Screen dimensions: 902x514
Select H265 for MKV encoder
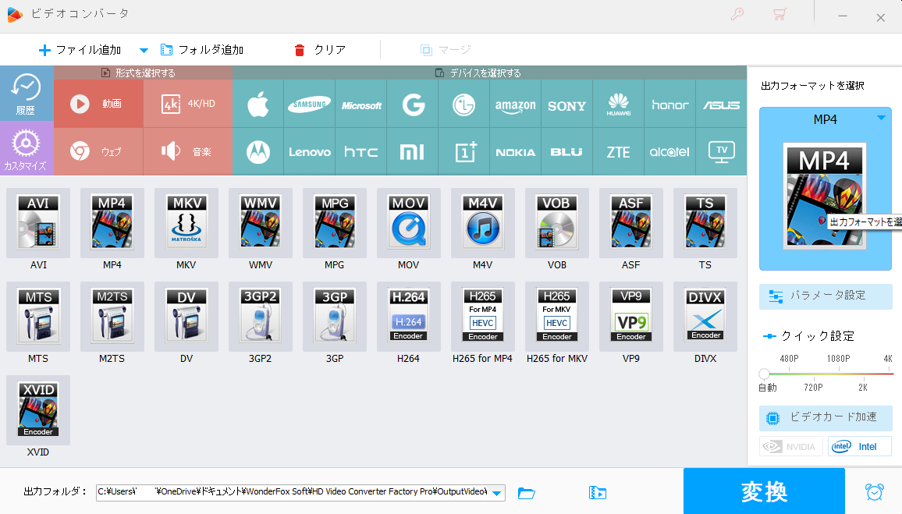(557, 317)
